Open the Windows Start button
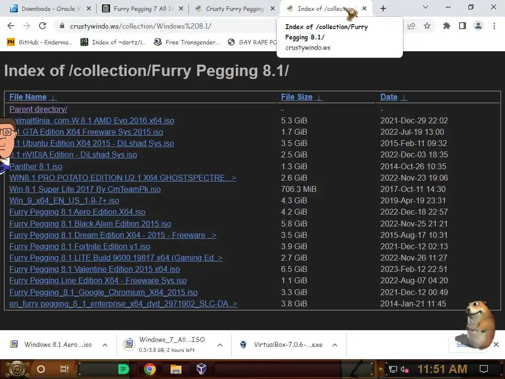 (x=17, y=369)
